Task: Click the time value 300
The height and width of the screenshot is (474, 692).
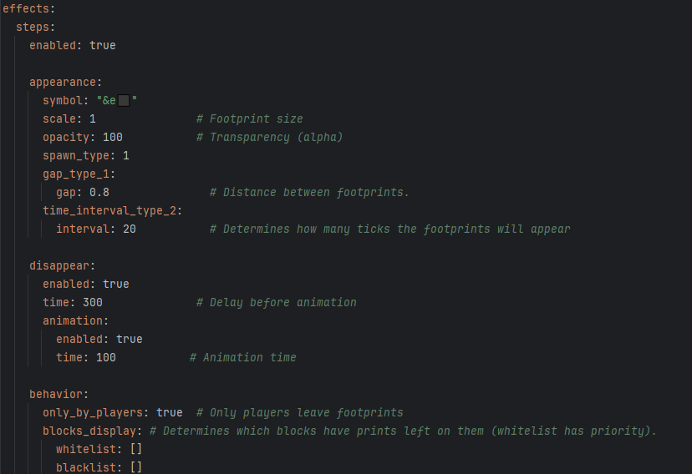Action: [93, 302]
